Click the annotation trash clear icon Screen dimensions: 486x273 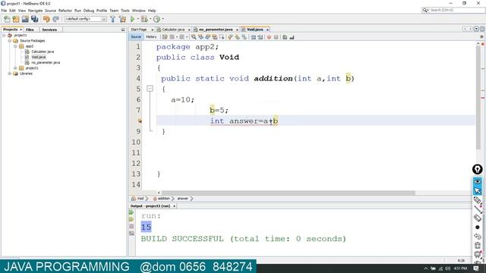[478, 246]
